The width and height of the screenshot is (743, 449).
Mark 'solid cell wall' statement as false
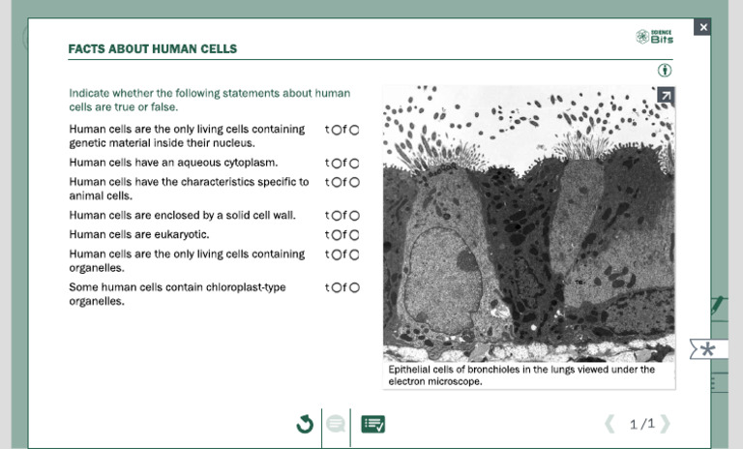pos(354,216)
